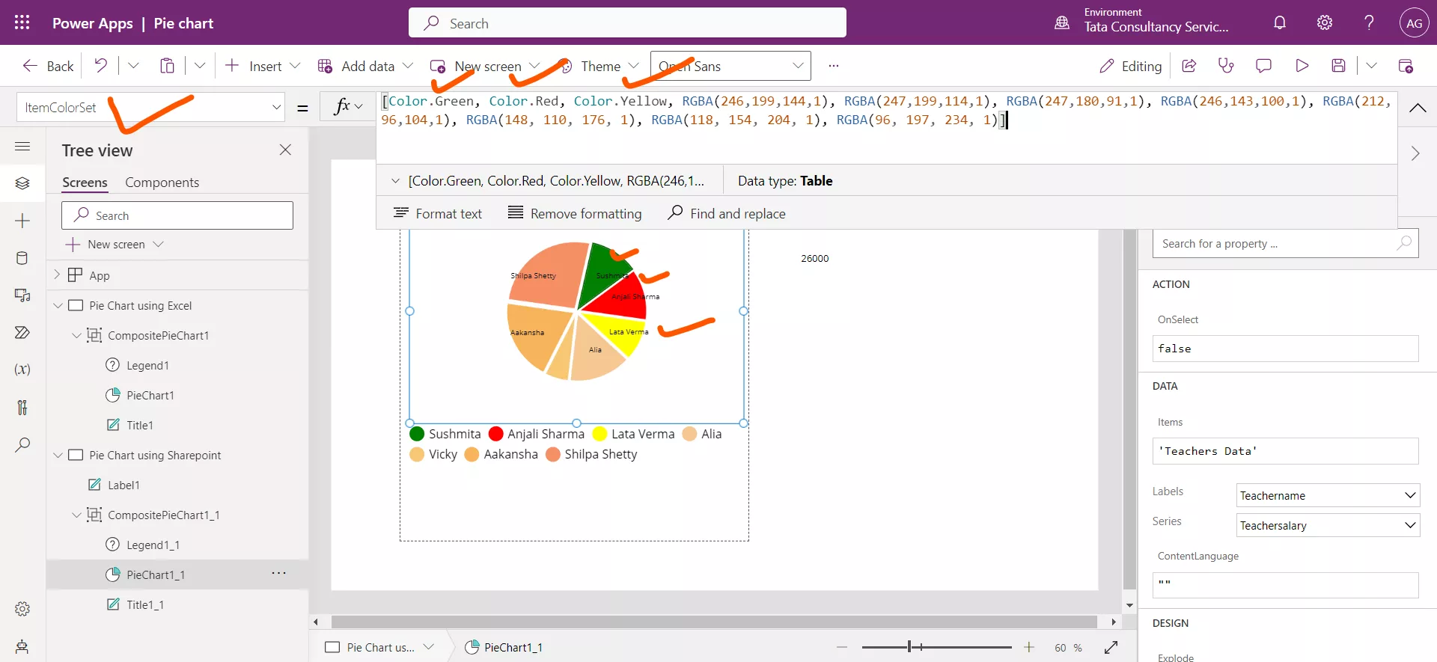Toggle the hamburger navigation menu
This screenshot has height=662, width=1437.
(22, 147)
